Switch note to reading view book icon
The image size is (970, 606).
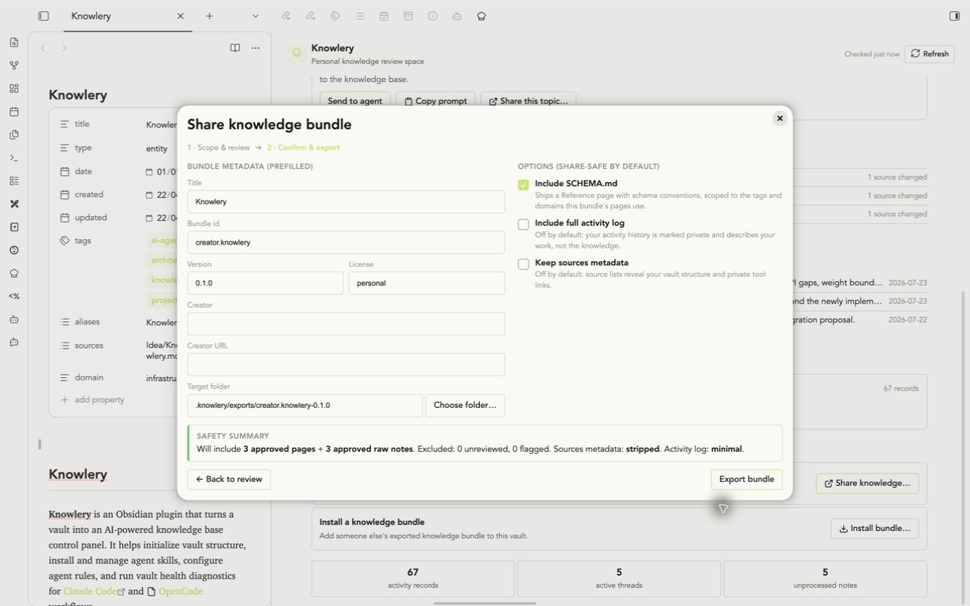coord(234,48)
